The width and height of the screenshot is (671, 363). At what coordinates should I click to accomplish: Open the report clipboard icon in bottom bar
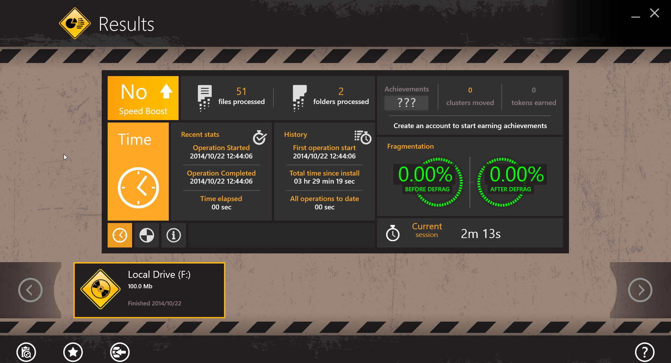coord(26,352)
